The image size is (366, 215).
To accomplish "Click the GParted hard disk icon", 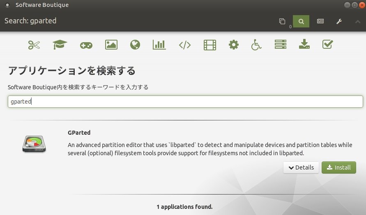I will (34, 144).
